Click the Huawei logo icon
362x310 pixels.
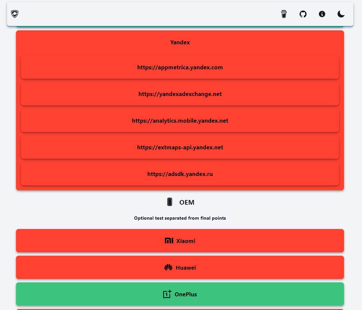168,267
